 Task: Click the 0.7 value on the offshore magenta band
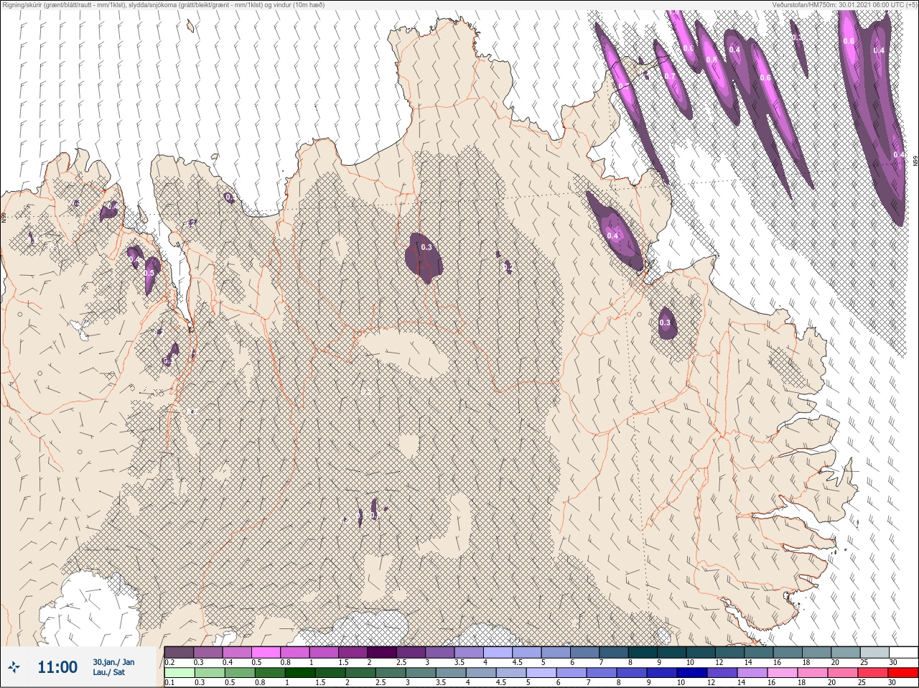669,76
